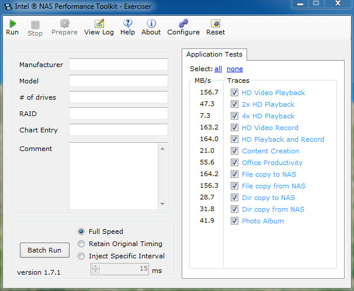Open the Configure settings icon
The height and width of the screenshot is (291, 354).
(183, 23)
